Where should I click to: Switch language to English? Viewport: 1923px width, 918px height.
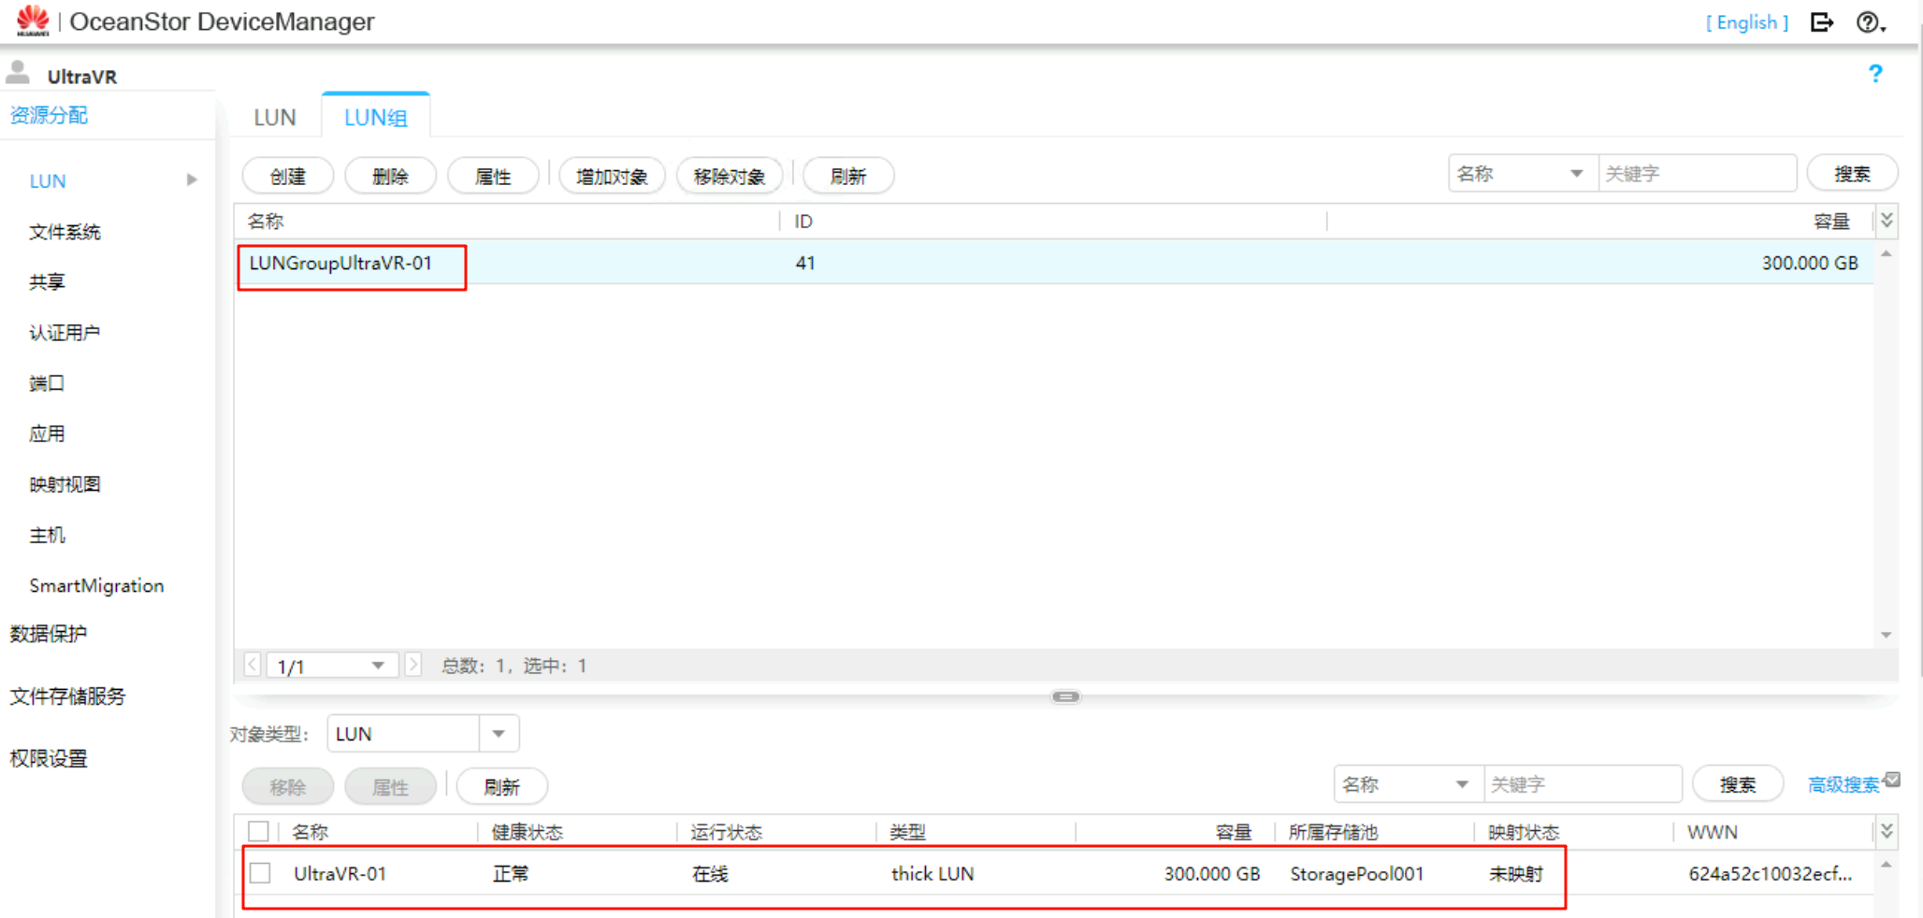1746,22
